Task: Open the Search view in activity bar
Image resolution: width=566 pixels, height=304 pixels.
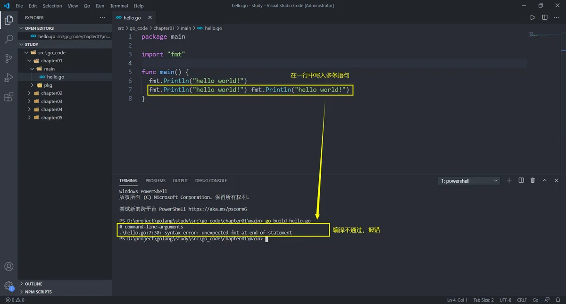Action: pyautogui.click(x=8, y=39)
